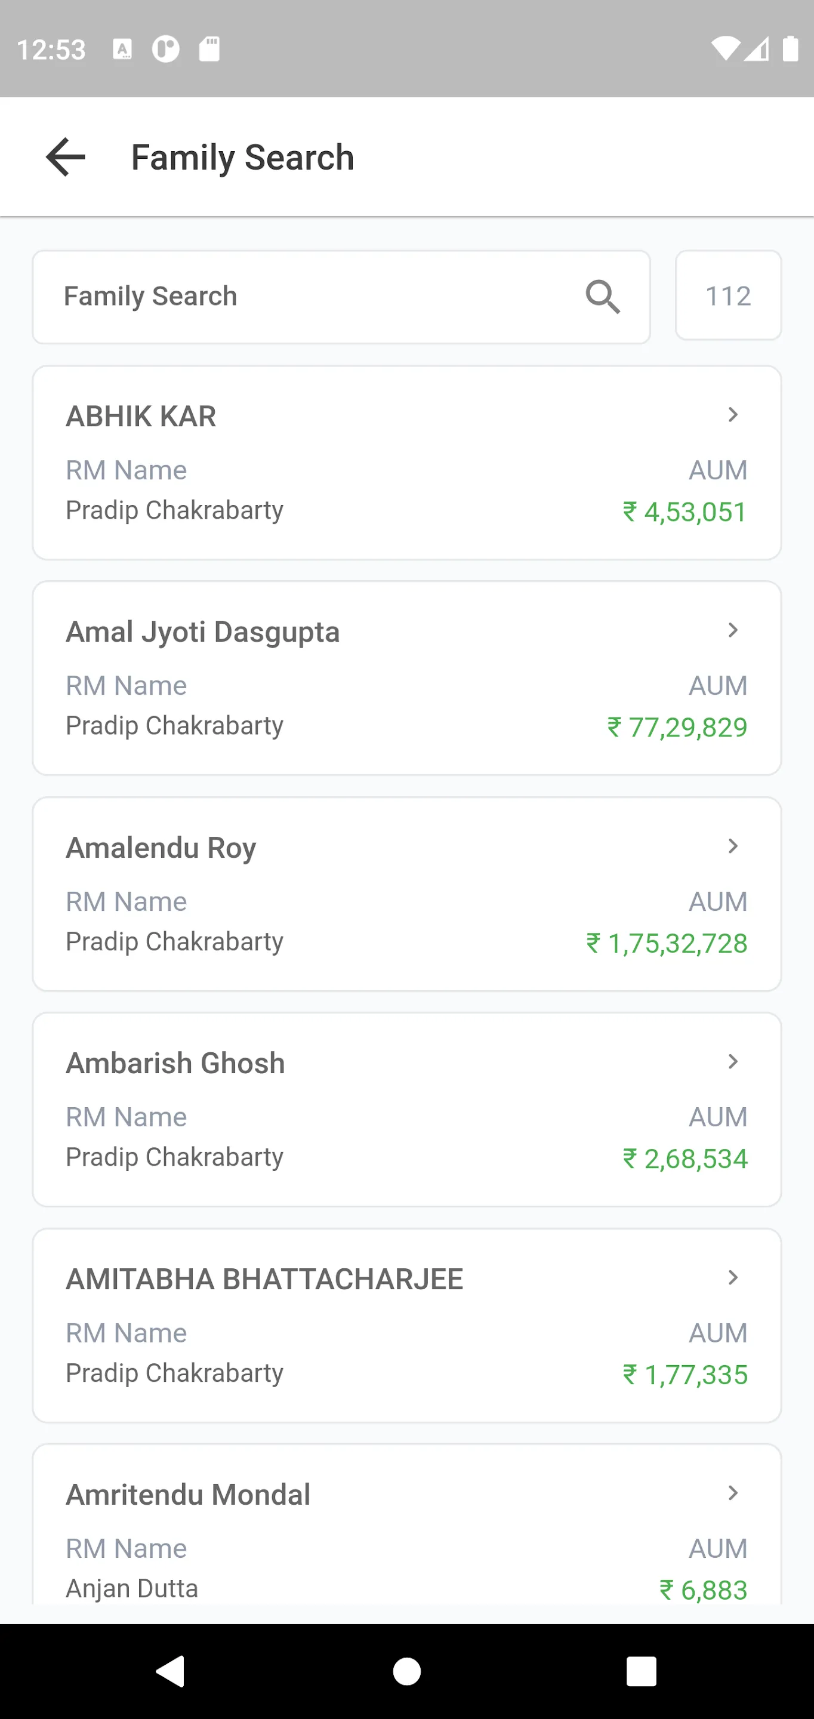Tap AMITABHA BHATTACHARJEE family name
The image size is (814, 1719).
point(264,1279)
